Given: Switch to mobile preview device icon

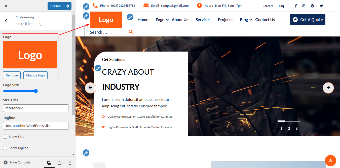Looking at the screenshot, I should pos(70,163).
